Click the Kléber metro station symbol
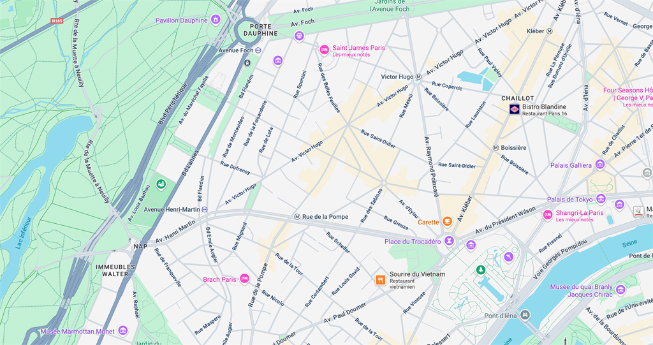Screen dimensions: 653x345 [549, 31]
